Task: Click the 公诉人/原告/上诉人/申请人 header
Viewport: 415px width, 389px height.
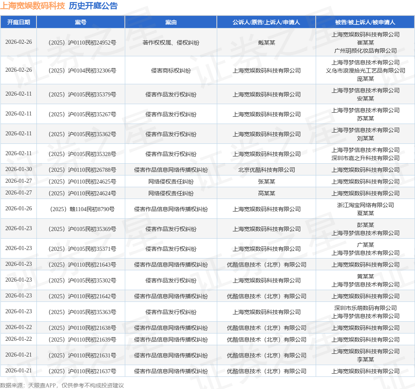Action: [x=266, y=22]
